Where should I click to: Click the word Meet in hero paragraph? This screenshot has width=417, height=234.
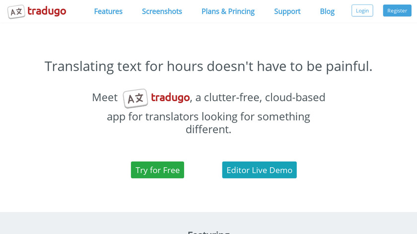tap(105, 97)
